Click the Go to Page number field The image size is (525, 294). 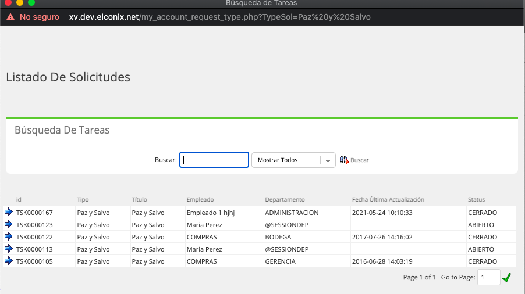488,277
